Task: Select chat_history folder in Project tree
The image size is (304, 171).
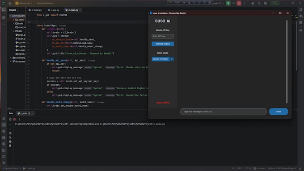Action: point(20,27)
